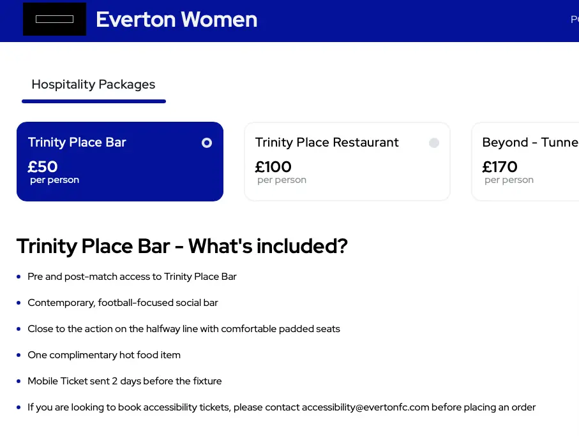This screenshot has width=579, height=436.
Task: Click the £170 per person price
Action: pos(500,167)
